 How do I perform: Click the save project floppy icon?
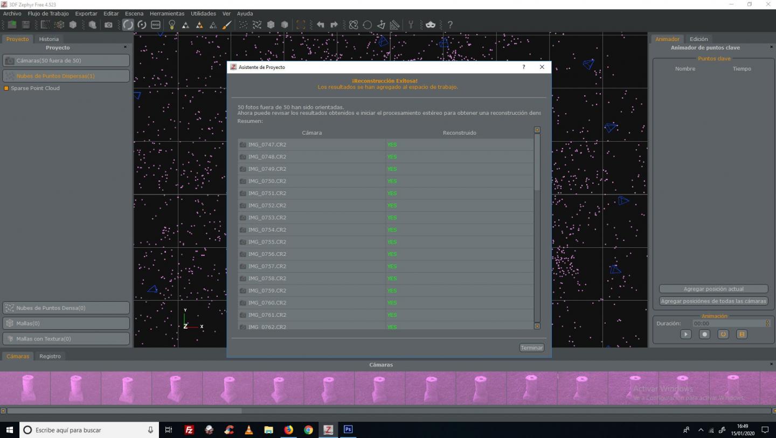[25, 25]
